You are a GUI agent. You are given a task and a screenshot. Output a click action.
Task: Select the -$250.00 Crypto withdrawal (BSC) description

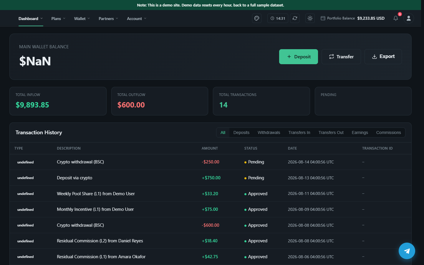(80, 162)
